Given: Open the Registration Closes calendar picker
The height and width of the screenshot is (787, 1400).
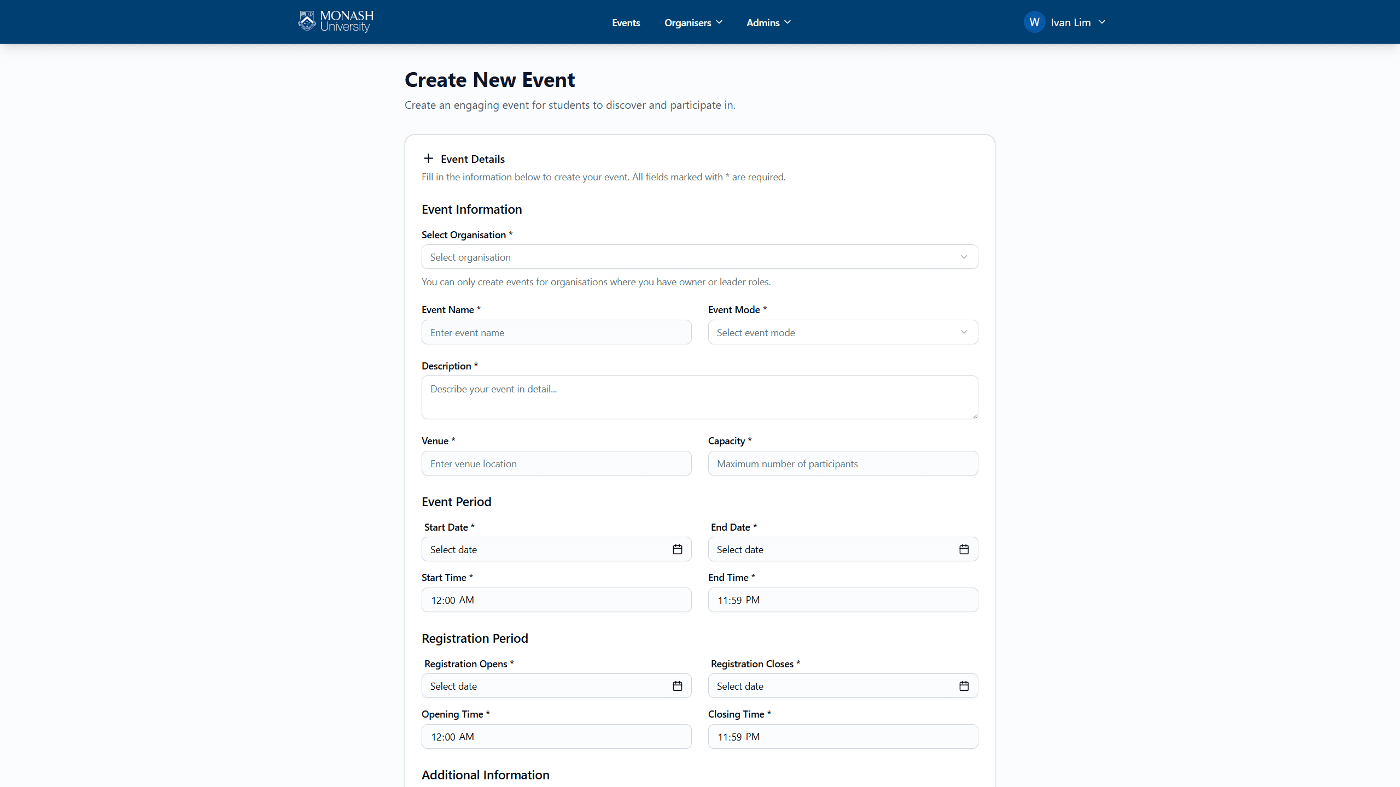Looking at the screenshot, I should 964,686.
